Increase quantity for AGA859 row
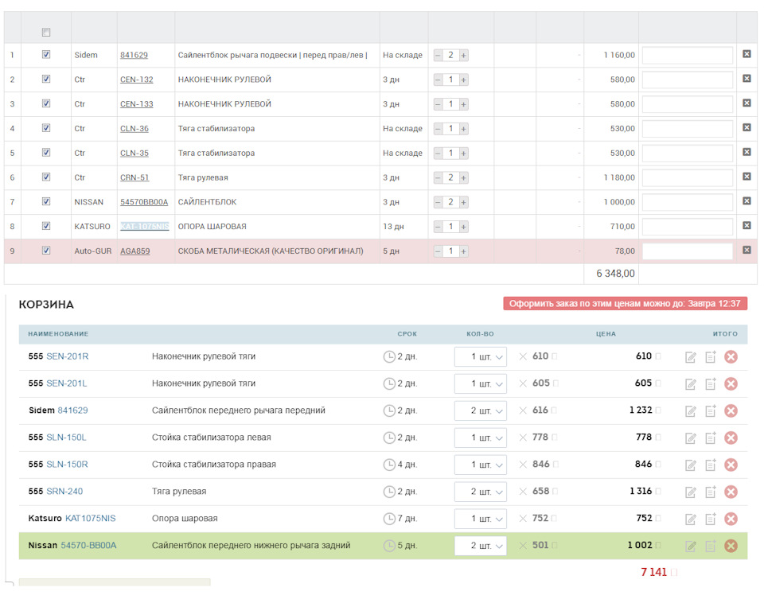 [463, 251]
